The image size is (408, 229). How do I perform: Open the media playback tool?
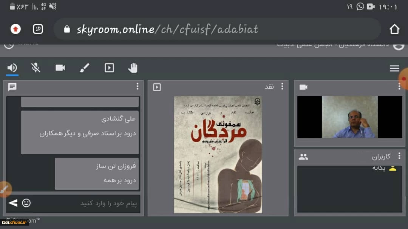[x=109, y=68]
